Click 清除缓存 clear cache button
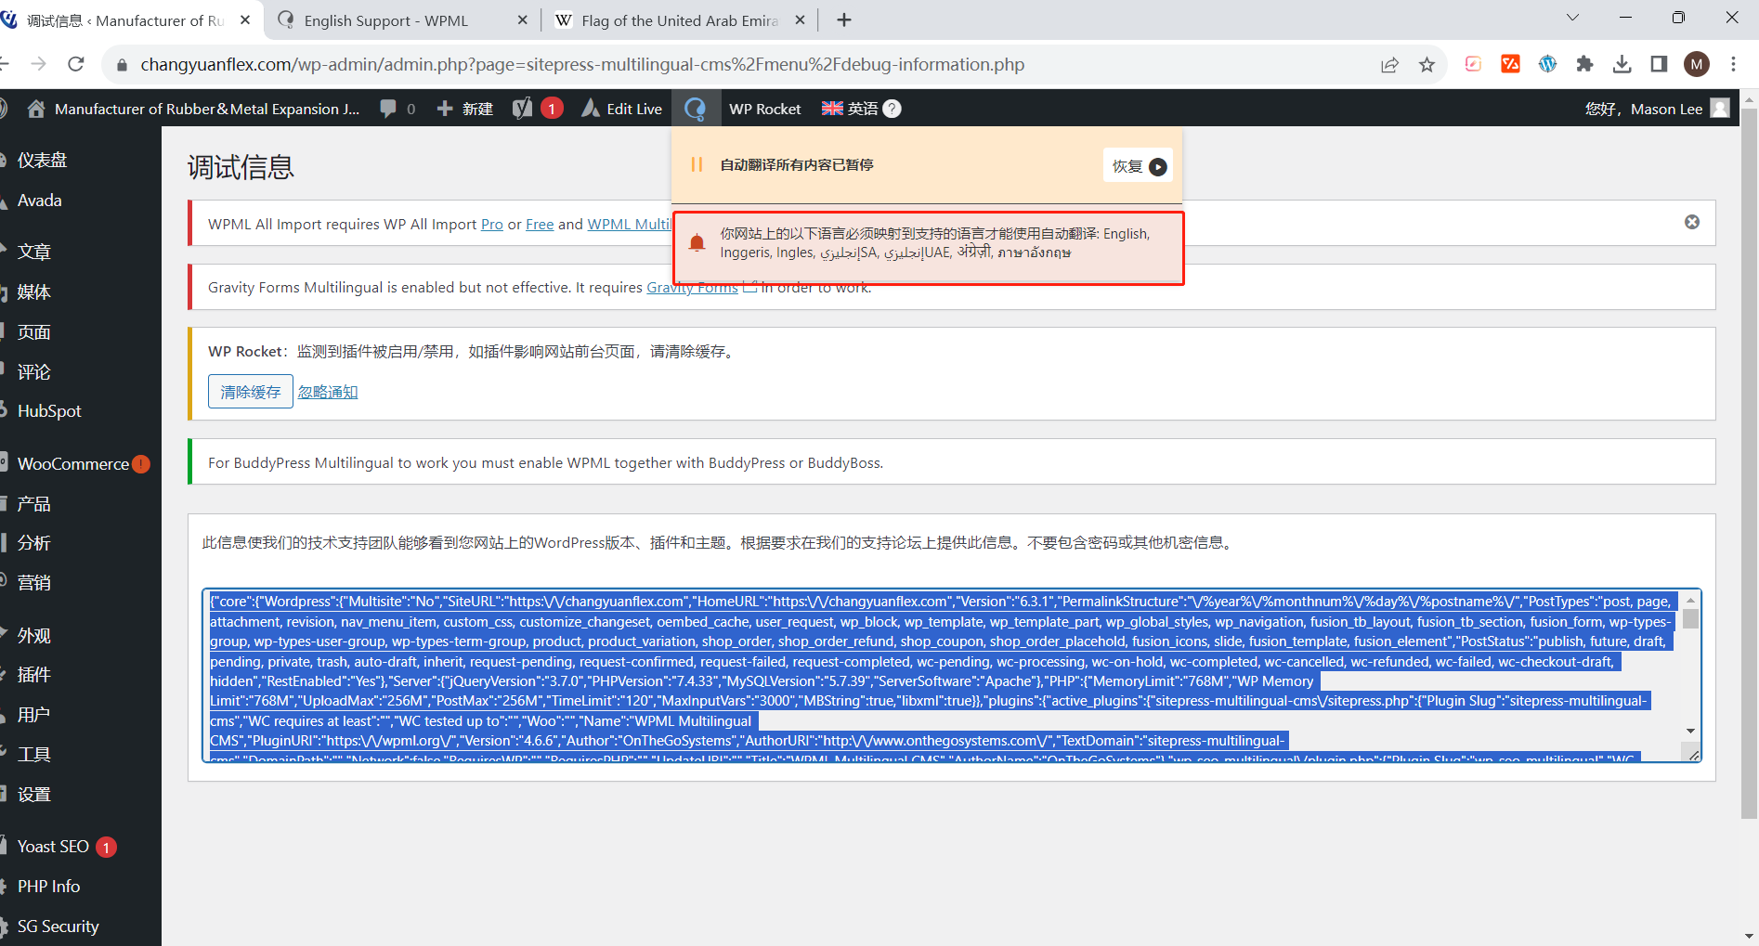The width and height of the screenshot is (1759, 946). coord(251,392)
